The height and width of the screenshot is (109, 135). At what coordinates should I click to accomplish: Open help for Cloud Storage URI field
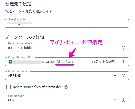[123, 61]
